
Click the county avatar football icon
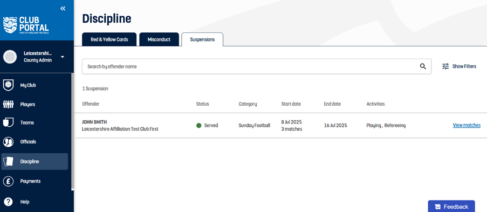click(10, 57)
